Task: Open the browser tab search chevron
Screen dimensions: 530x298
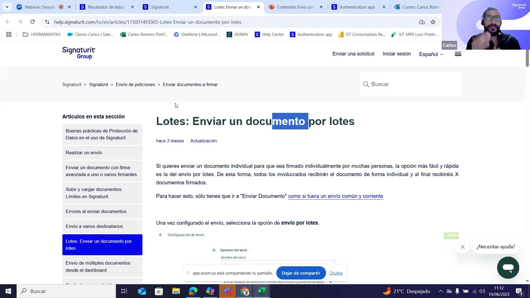Action: click(7, 7)
